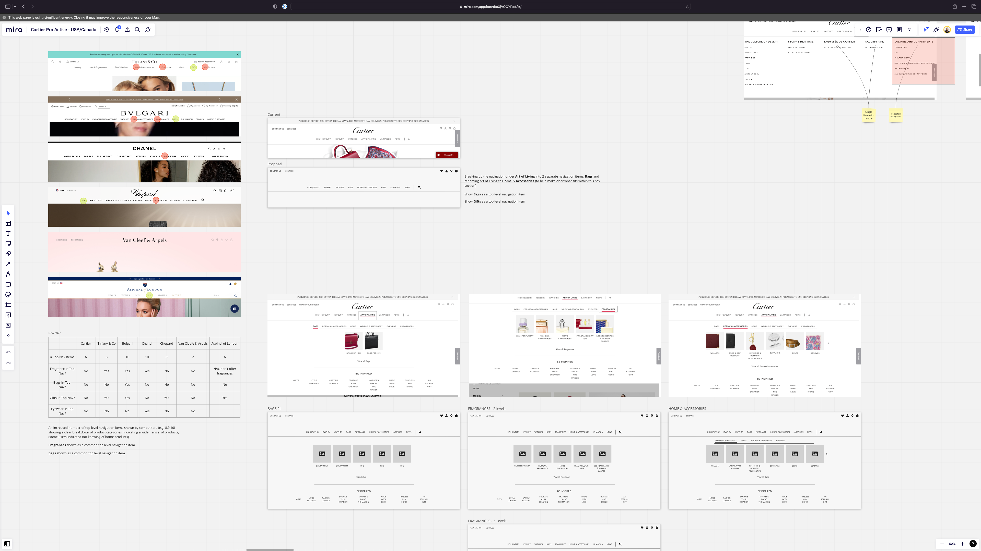This screenshot has width=981, height=551.
Task: Open presentation mode icon
Action: pos(889,30)
